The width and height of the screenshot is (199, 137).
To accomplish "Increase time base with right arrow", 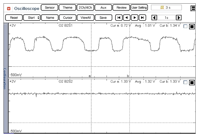I will pos(179,17).
